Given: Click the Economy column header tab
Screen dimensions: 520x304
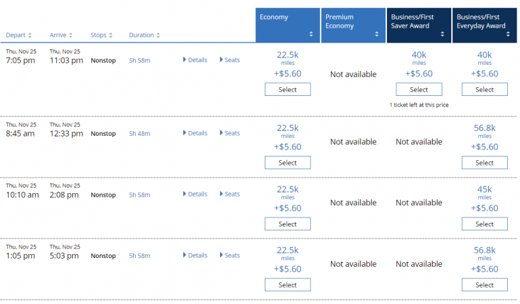Looking at the screenshot, I should [x=288, y=25].
